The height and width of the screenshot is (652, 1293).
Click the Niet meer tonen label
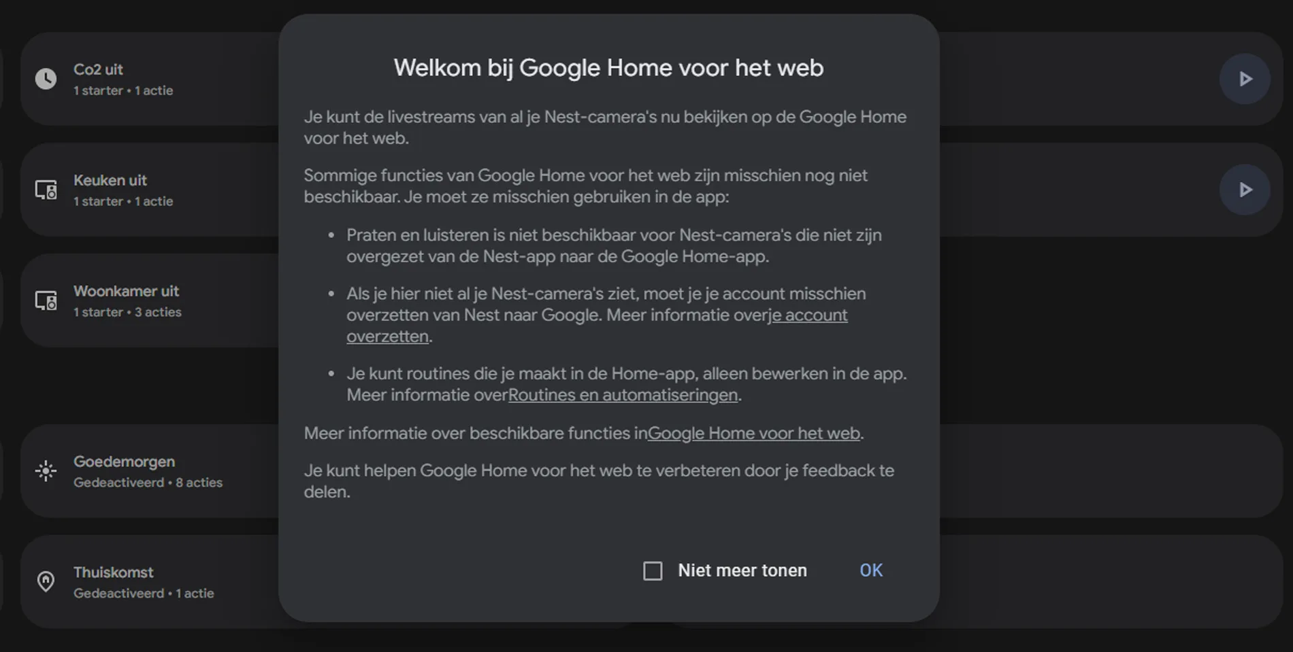click(742, 570)
